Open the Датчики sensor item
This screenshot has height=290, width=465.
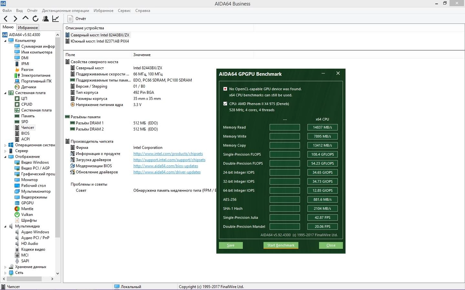coord(28,87)
